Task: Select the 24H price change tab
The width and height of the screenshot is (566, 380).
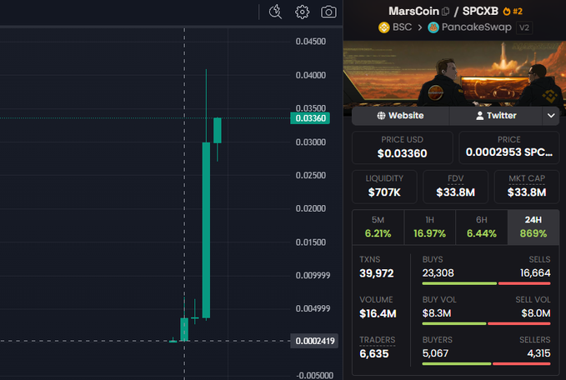Action: coord(533,227)
